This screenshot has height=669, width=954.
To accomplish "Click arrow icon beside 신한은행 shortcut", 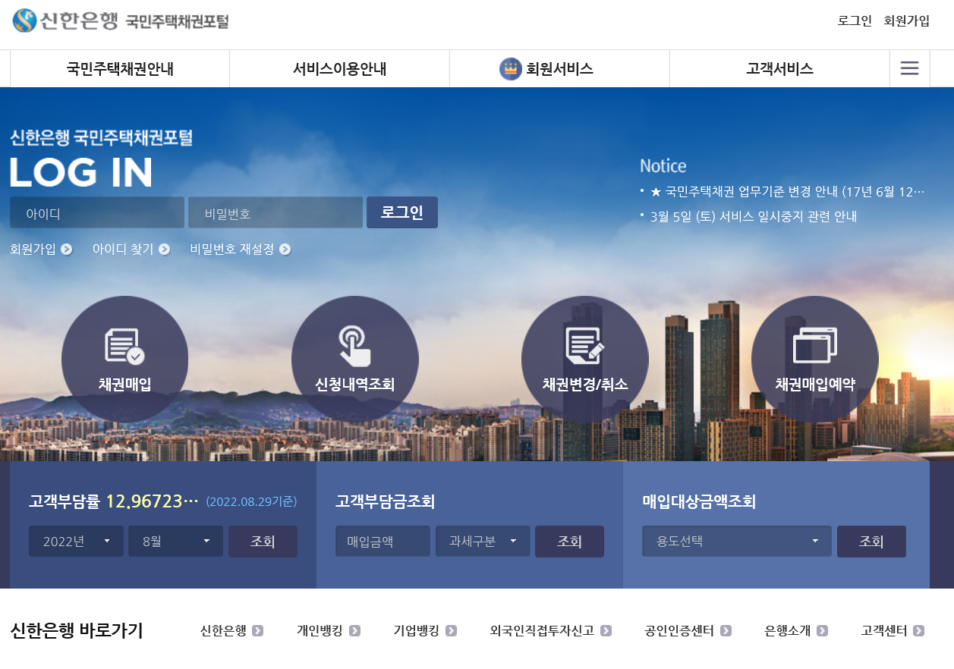I will [x=257, y=630].
